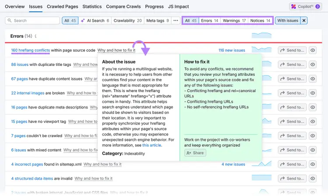Show only Notices 14
This screenshot has height=196, width=328.
(x=260, y=21)
